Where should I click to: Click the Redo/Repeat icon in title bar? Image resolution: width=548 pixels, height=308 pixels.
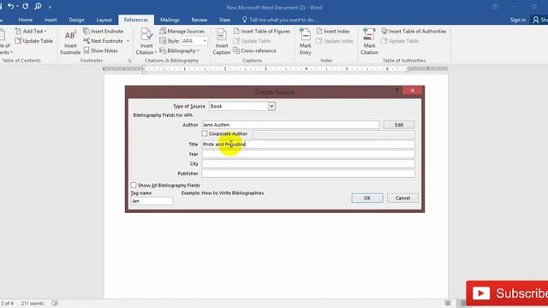(x=25, y=6)
